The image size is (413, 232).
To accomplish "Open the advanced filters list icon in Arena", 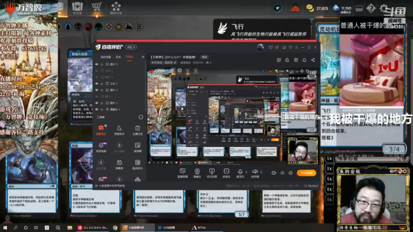I will (x=139, y=27).
